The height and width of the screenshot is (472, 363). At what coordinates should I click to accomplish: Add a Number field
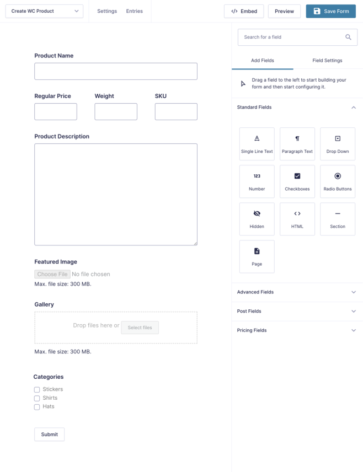[257, 181]
